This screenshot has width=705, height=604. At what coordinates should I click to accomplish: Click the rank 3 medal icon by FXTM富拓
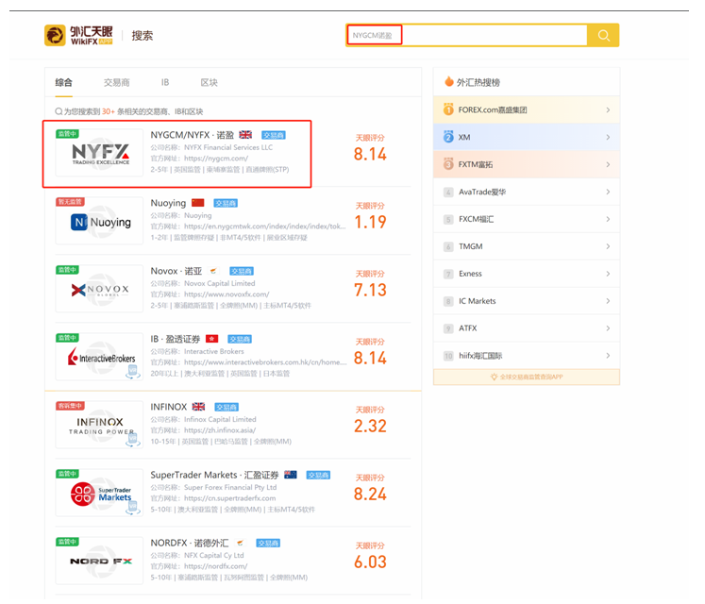tap(448, 163)
